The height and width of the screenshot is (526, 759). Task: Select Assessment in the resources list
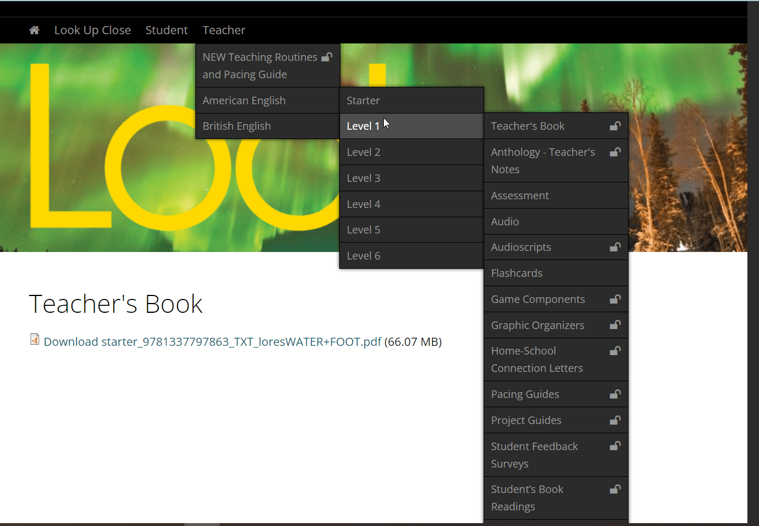[x=520, y=195]
